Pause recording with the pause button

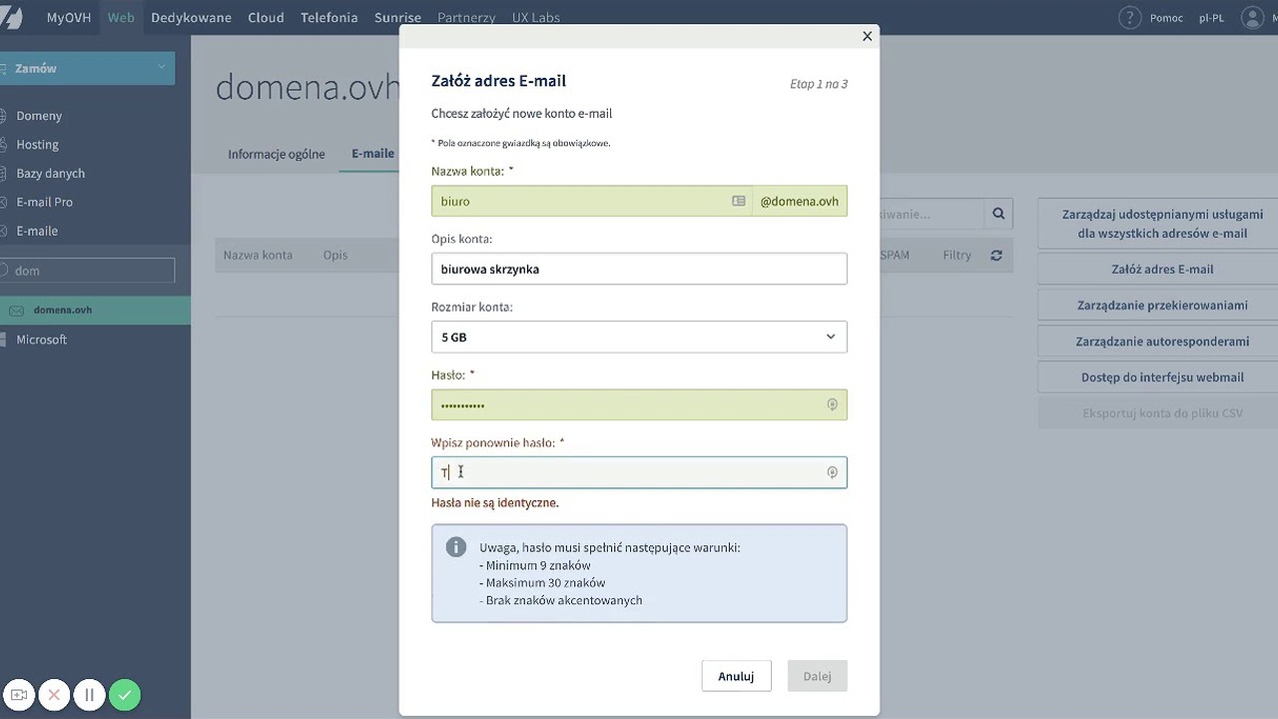(x=89, y=695)
